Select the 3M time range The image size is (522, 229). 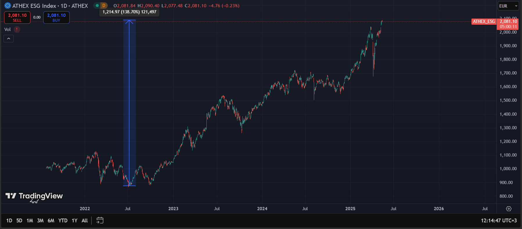pos(40,221)
